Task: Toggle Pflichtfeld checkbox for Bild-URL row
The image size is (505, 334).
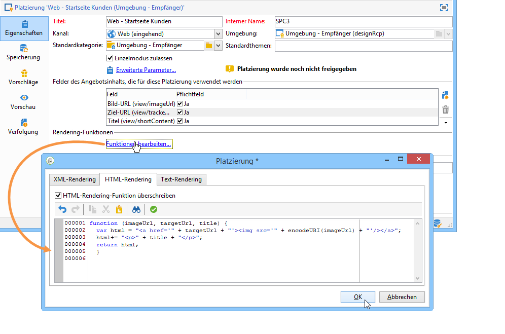Action: [179, 103]
